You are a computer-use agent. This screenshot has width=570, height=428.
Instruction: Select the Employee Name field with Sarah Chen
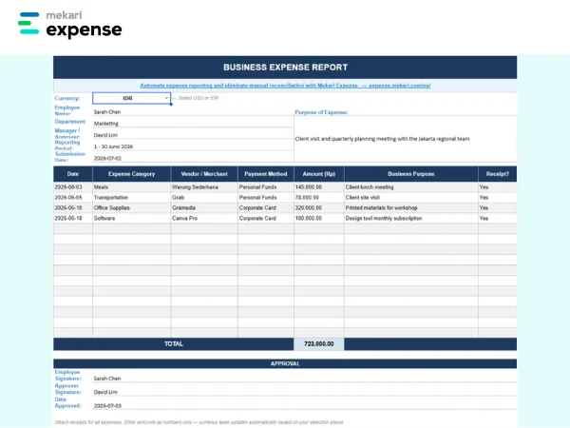point(193,111)
